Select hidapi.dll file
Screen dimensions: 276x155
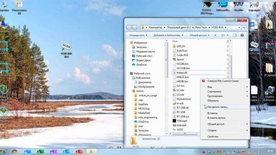(182, 73)
